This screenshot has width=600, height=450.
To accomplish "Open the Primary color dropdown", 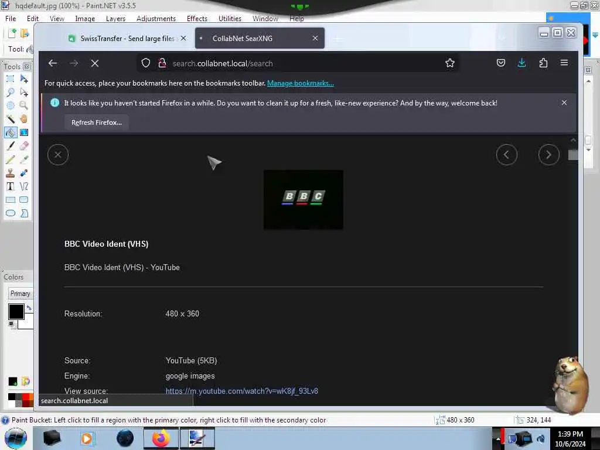I will 21,294.
